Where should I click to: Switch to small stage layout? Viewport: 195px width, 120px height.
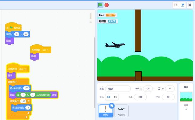click(x=176, y=5)
